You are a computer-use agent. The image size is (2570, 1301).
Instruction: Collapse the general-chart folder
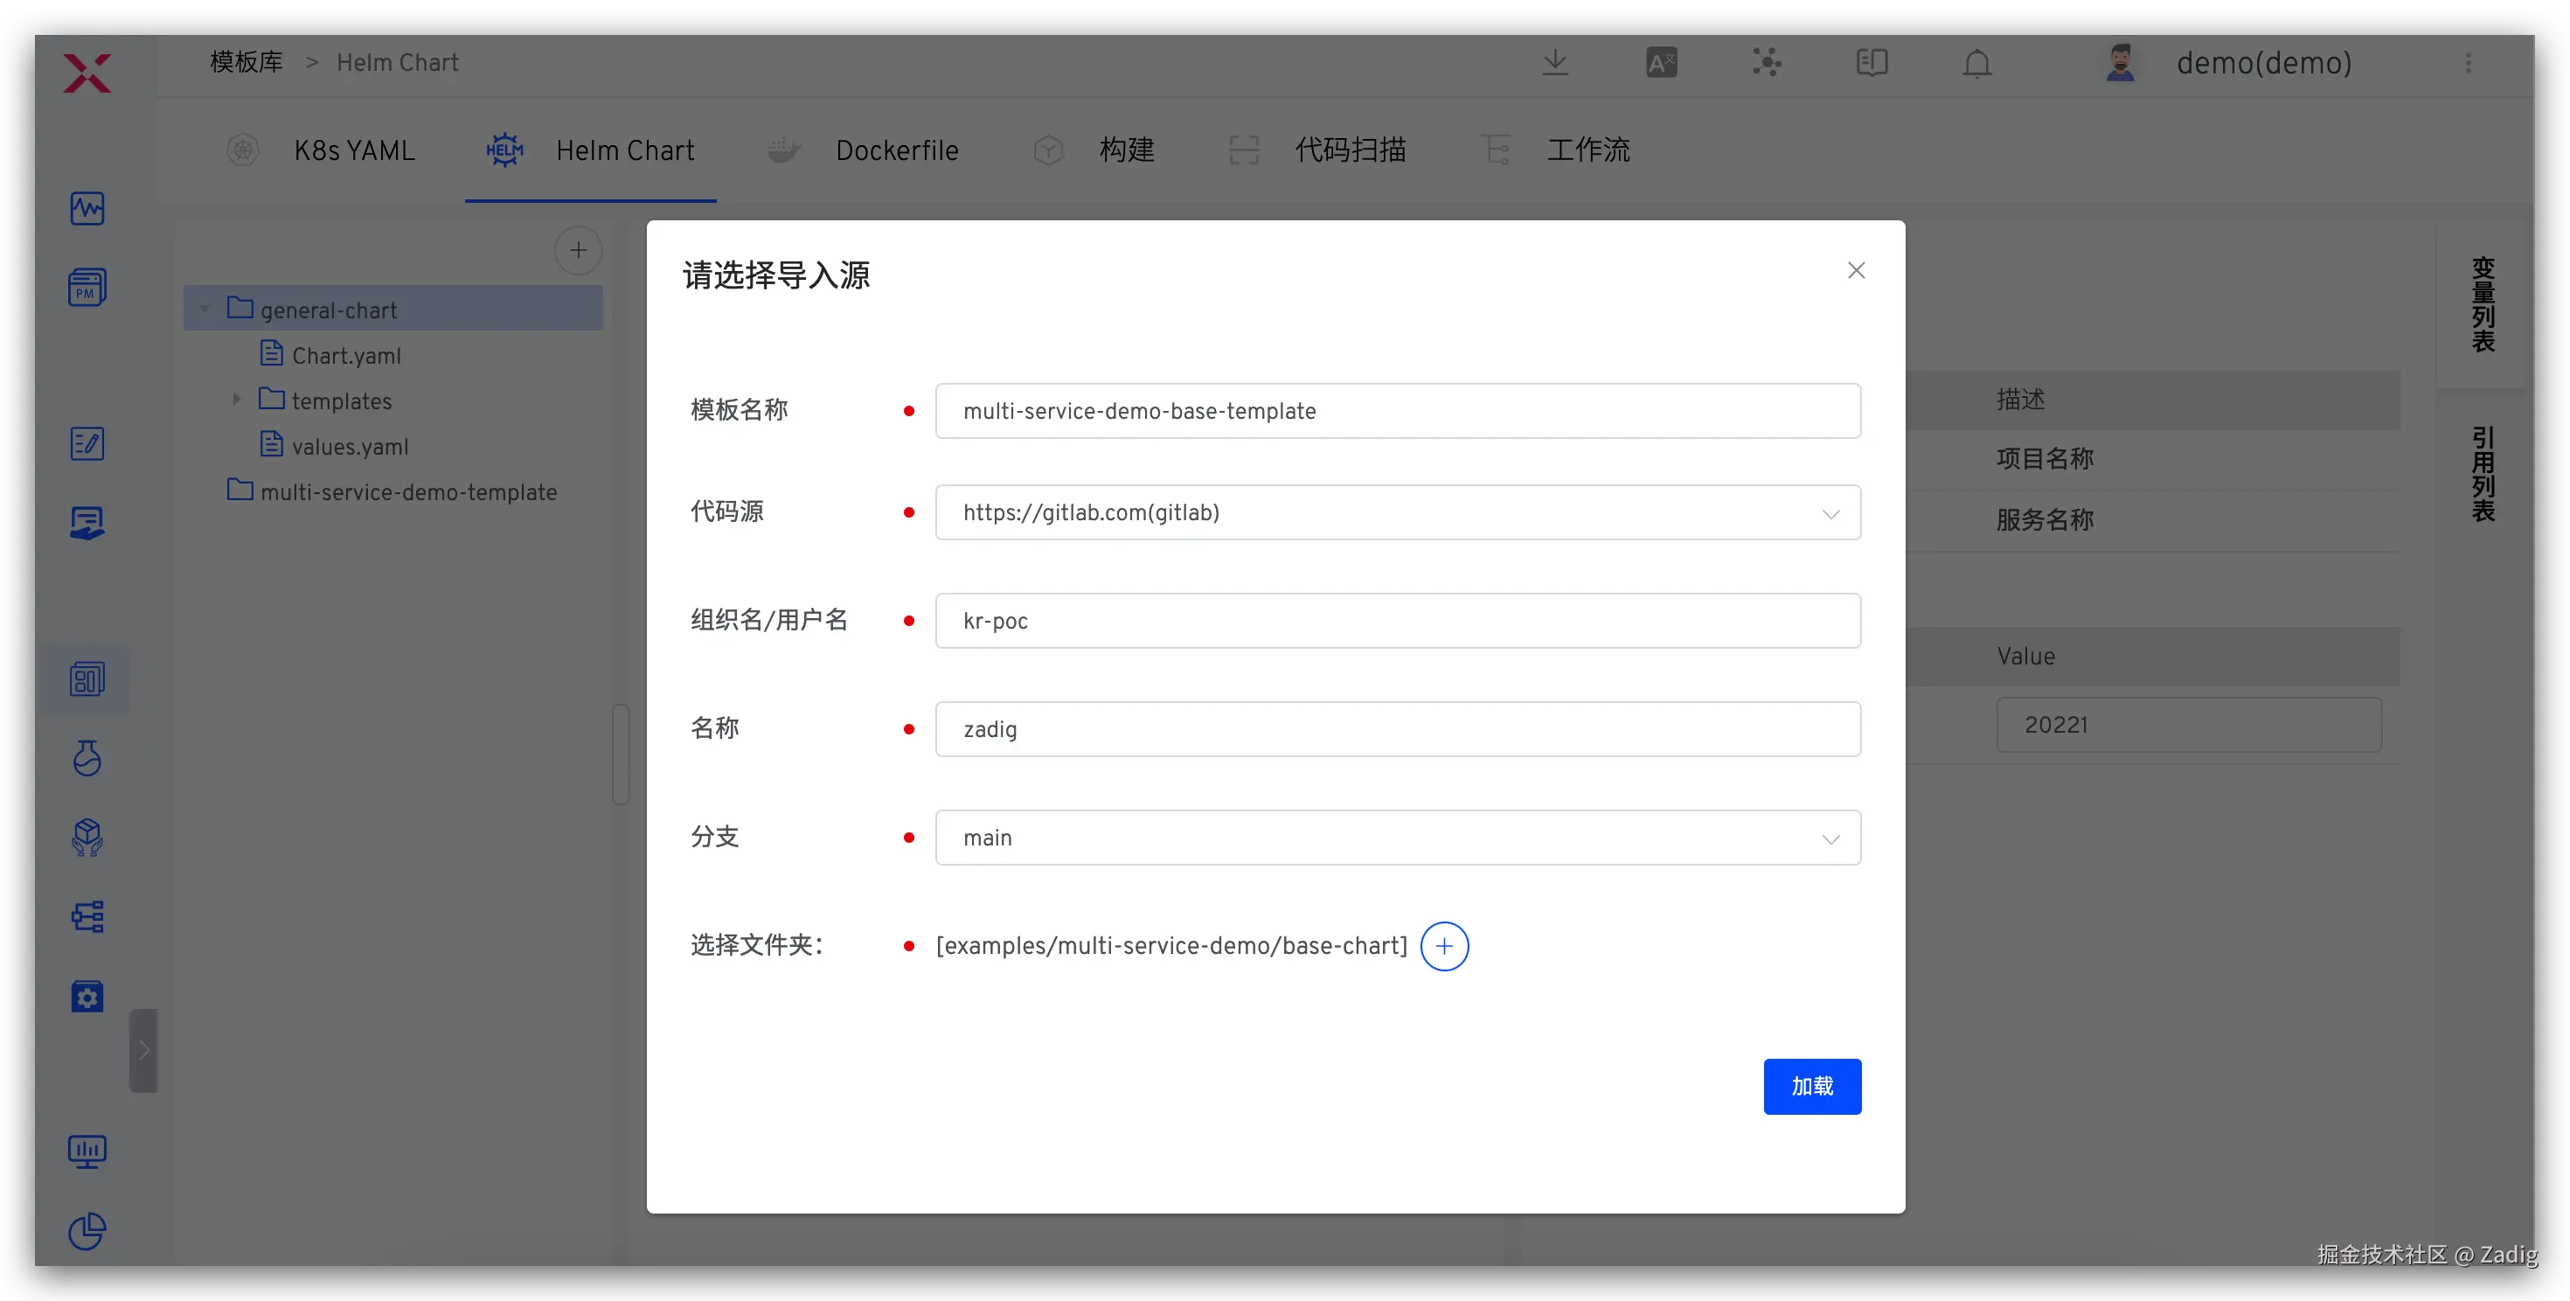tap(205, 310)
